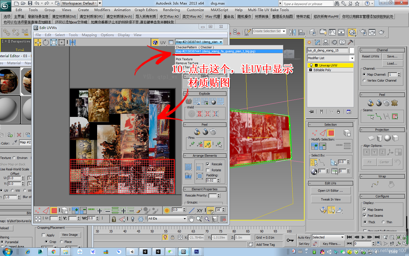Open the Modifier List dropdown
This screenshot has width=409, height=256.
(331, 58)
